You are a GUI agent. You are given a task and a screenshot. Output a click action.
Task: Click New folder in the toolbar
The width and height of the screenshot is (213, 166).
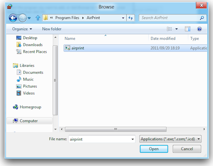click(x=52, y=29)
